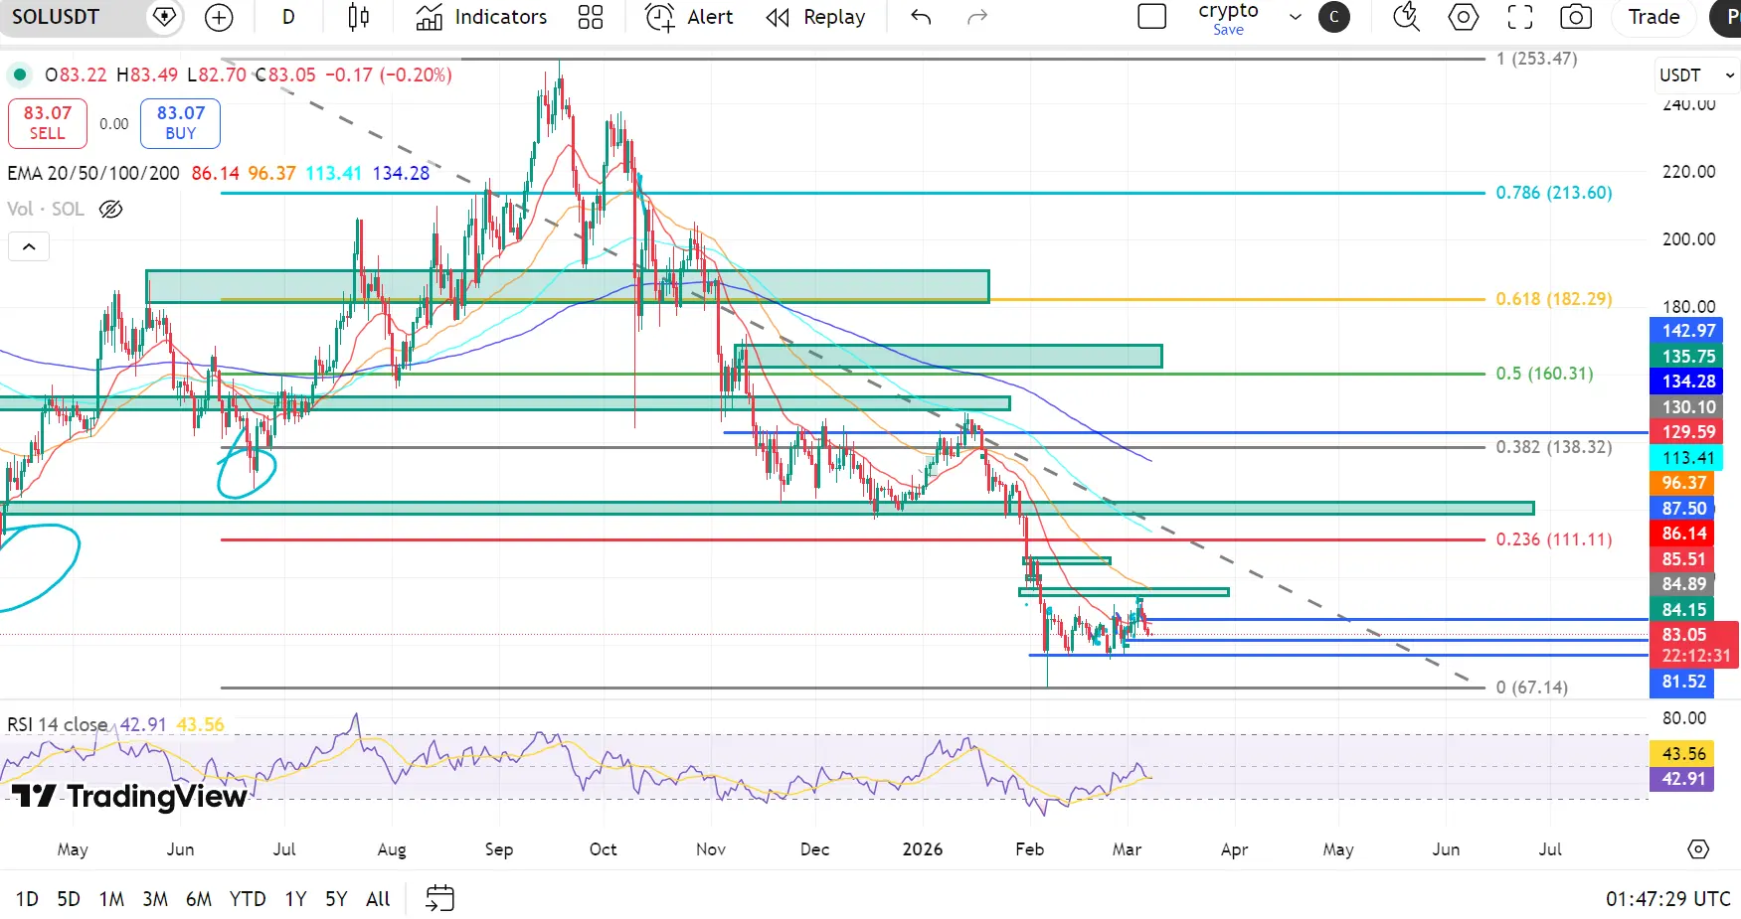Open the indicator templates grid

tap(591, 17)
